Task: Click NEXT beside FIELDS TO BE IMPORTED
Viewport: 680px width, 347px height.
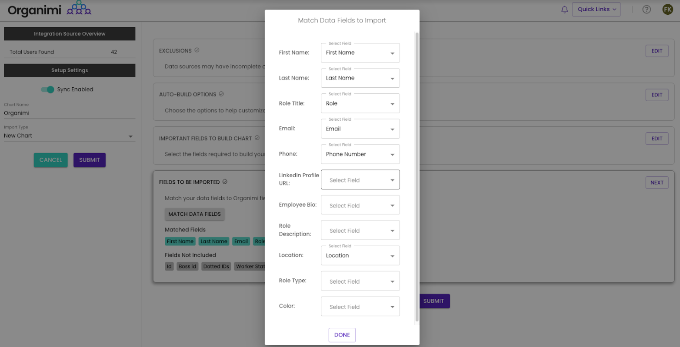Action: pos(657,182)
